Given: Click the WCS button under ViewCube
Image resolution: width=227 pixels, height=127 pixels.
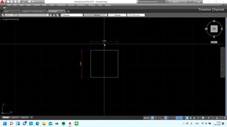Looking at the screenshot, I should tap(214, 42).
